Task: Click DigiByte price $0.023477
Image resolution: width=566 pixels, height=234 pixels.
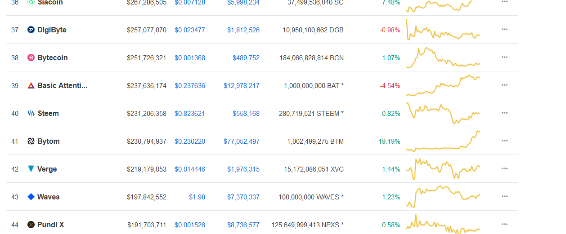Action: (x=190, y=30)
